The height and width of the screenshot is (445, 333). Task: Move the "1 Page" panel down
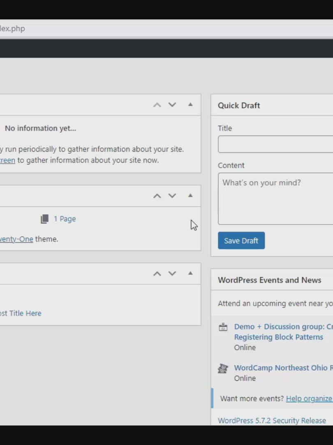click(x=172, y=196)
